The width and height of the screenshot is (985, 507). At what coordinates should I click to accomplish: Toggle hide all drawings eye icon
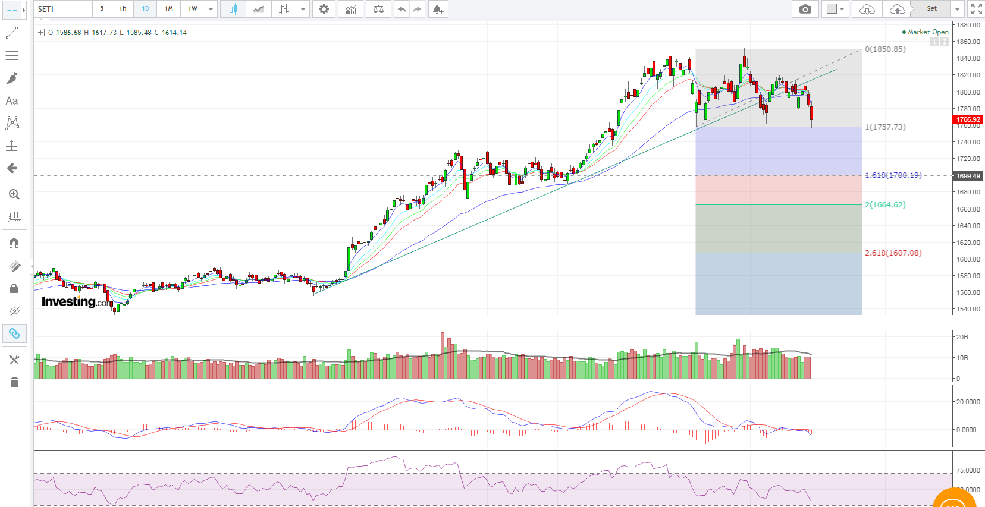[14, 311]
